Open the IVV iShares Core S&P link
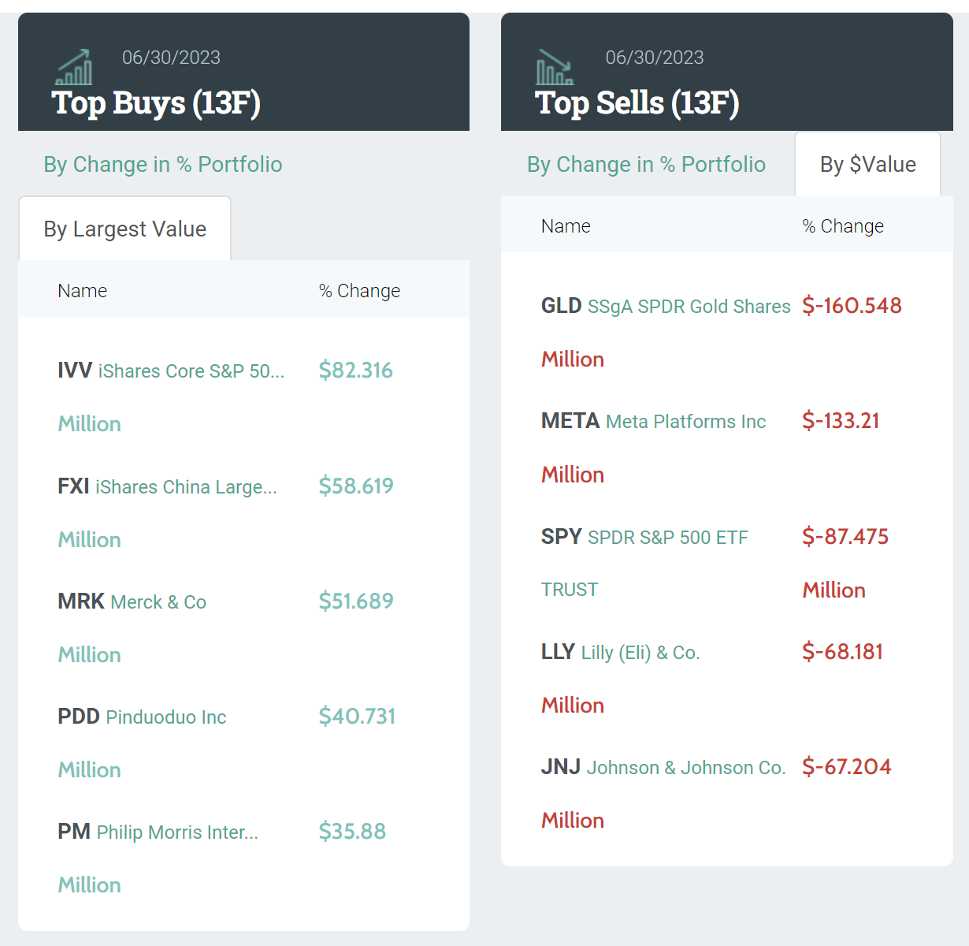This screenshot has width=969, height=946. pyautogui.click(x=171, y=371)
